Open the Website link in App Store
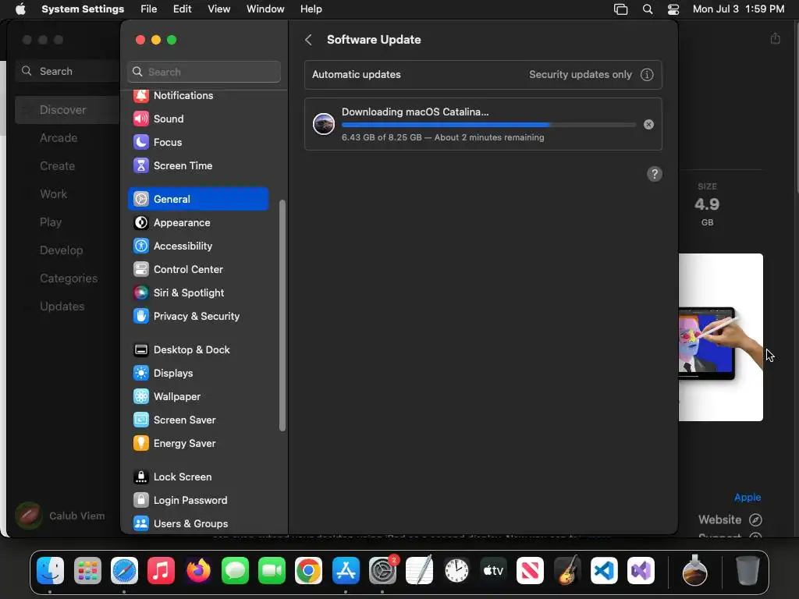799x599 pixels. pyautogui.click(x=730, y=519)
